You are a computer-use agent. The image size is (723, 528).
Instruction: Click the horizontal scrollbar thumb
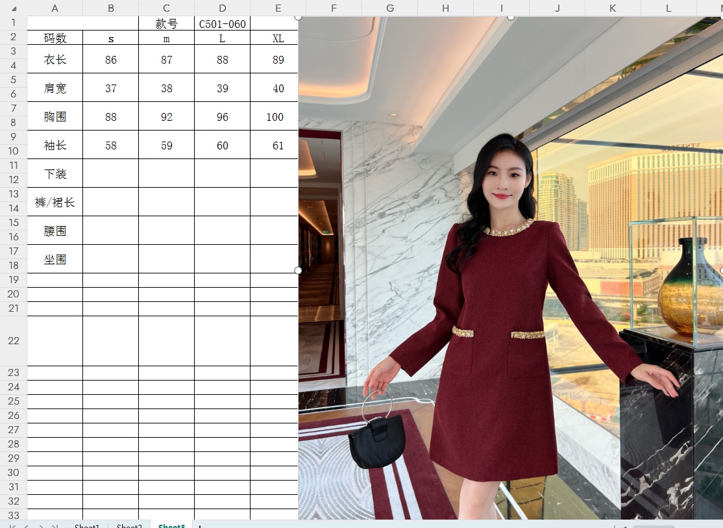pyautogui.click(x=653, y=526)
